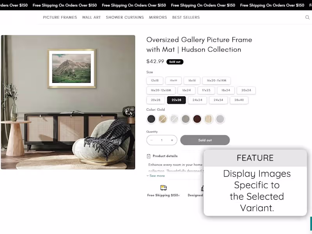Viewport: 312px width, 234px height.
Task: Decrease quantity with the minus icon
Action: [151, 140]
